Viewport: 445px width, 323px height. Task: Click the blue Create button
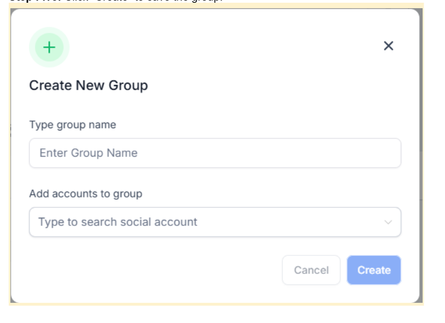coord(373,270)
